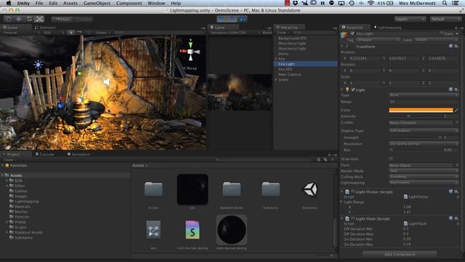Select Background SFX in Hierarchy
Image resolution: width=465 pixels, height=262 pixels.
pyautogui.click(x=292, y=39)
